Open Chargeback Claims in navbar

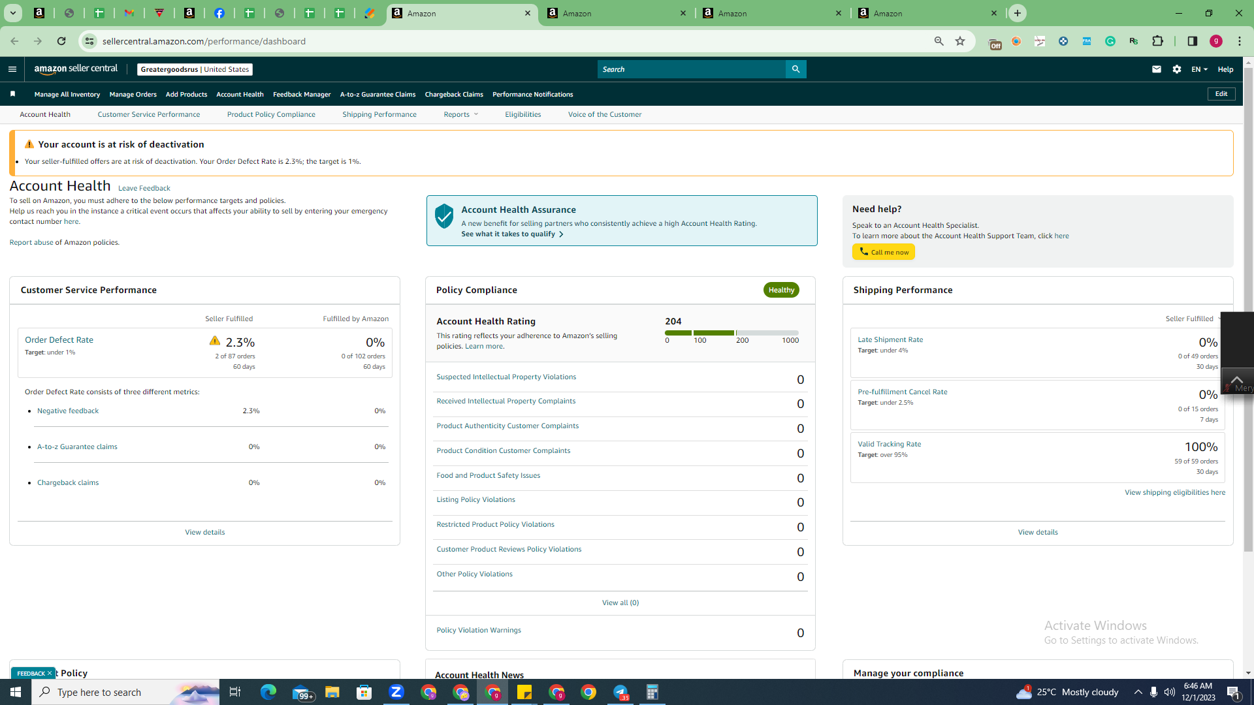454,94
